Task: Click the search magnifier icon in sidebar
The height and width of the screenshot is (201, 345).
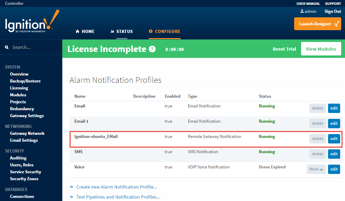Action: coord(7,47)
